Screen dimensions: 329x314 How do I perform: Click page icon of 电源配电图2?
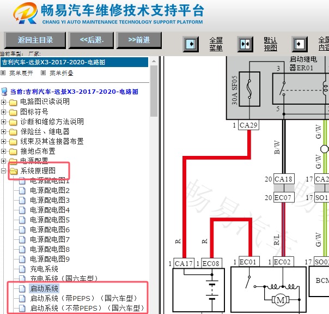click(x=22, y=190)
